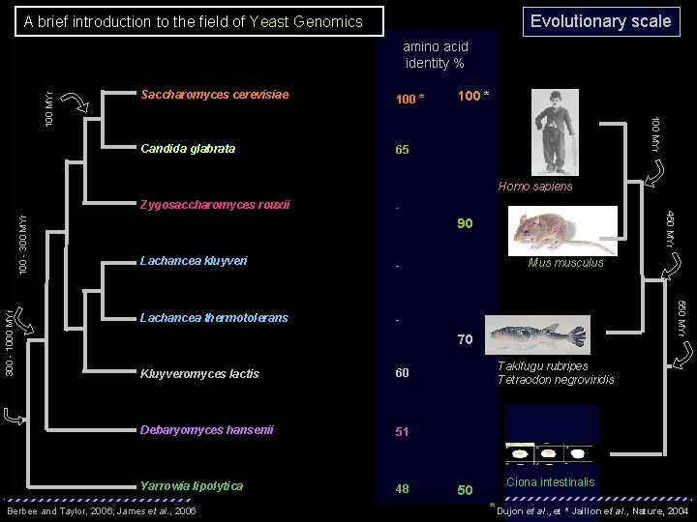The width and height of the screenshot is (697, 522).
Task: Click the identity value '65' for Candida glabrata
Action: (402, 150)
